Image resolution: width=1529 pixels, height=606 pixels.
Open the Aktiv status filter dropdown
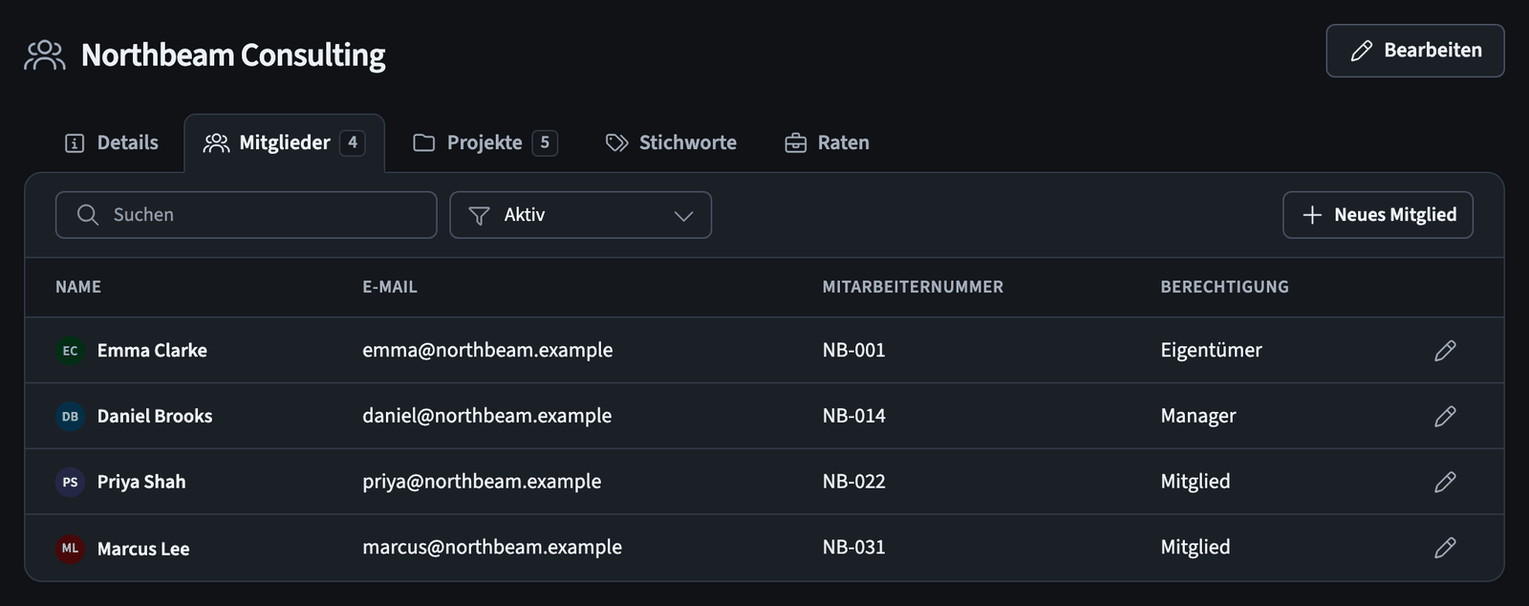coord(581,215)
